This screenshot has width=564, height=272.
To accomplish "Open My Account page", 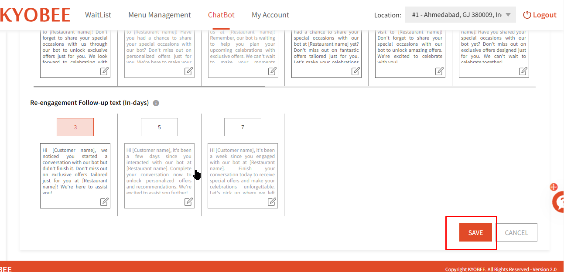I will click(x=270, y=15).
